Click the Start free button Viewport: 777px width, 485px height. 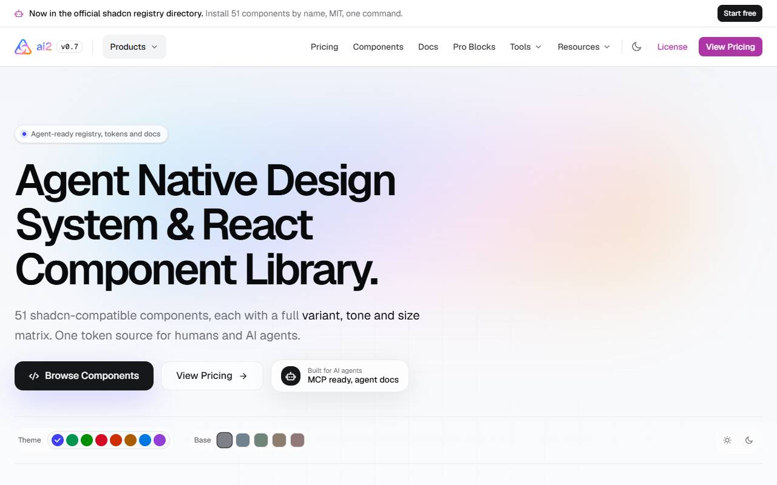[740, 13]
